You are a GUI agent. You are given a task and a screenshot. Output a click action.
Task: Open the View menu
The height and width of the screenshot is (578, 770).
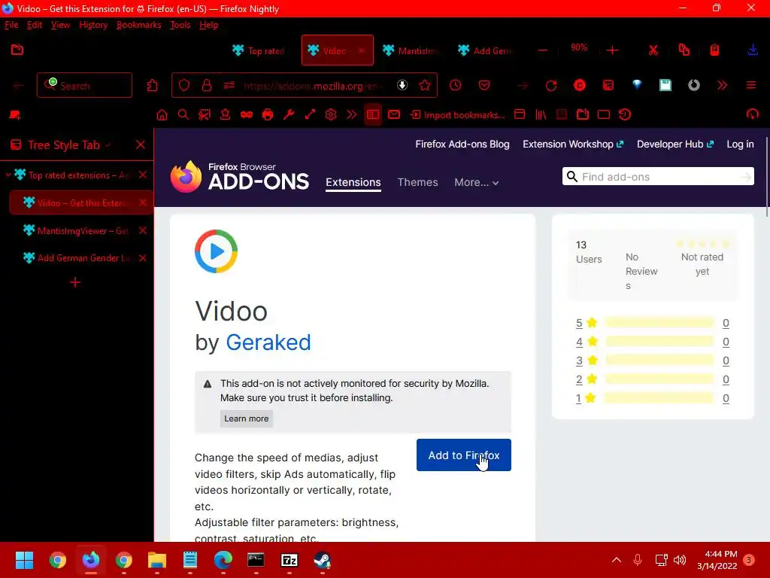(60, 25)
